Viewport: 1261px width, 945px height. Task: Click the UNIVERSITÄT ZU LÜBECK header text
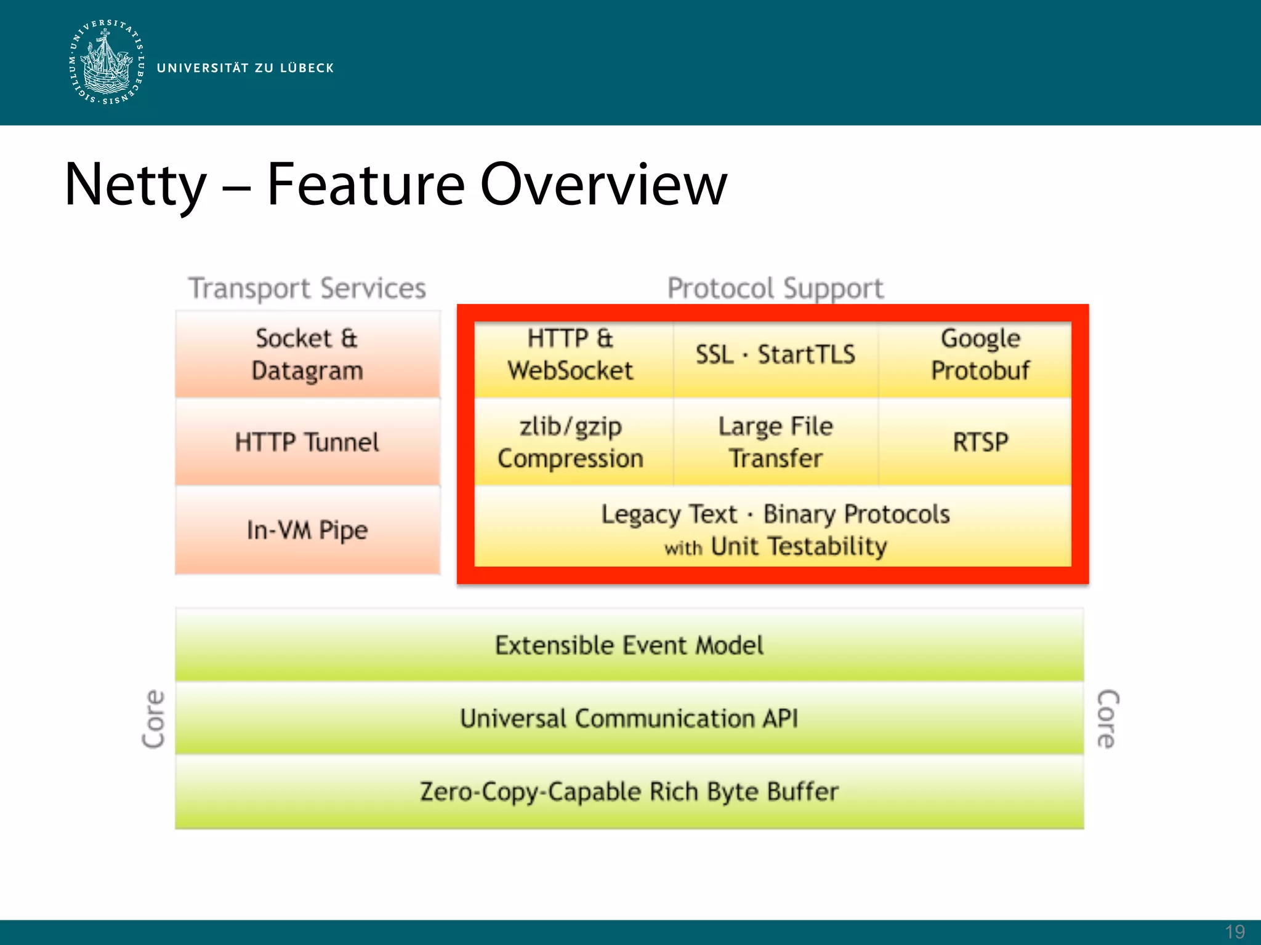pyautogui.click(x=245, y=68)
